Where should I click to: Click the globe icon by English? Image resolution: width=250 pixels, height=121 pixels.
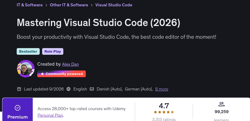coord(68,89)
